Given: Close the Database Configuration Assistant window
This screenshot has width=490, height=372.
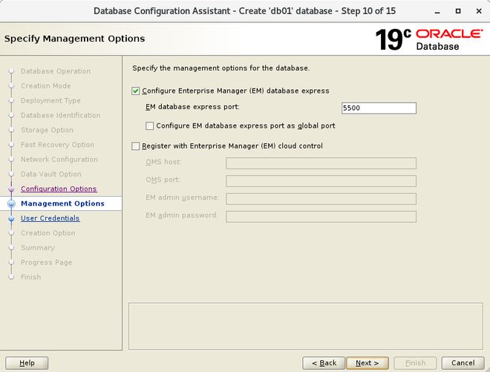Looking at the screenshot, I should coord(479,11).
